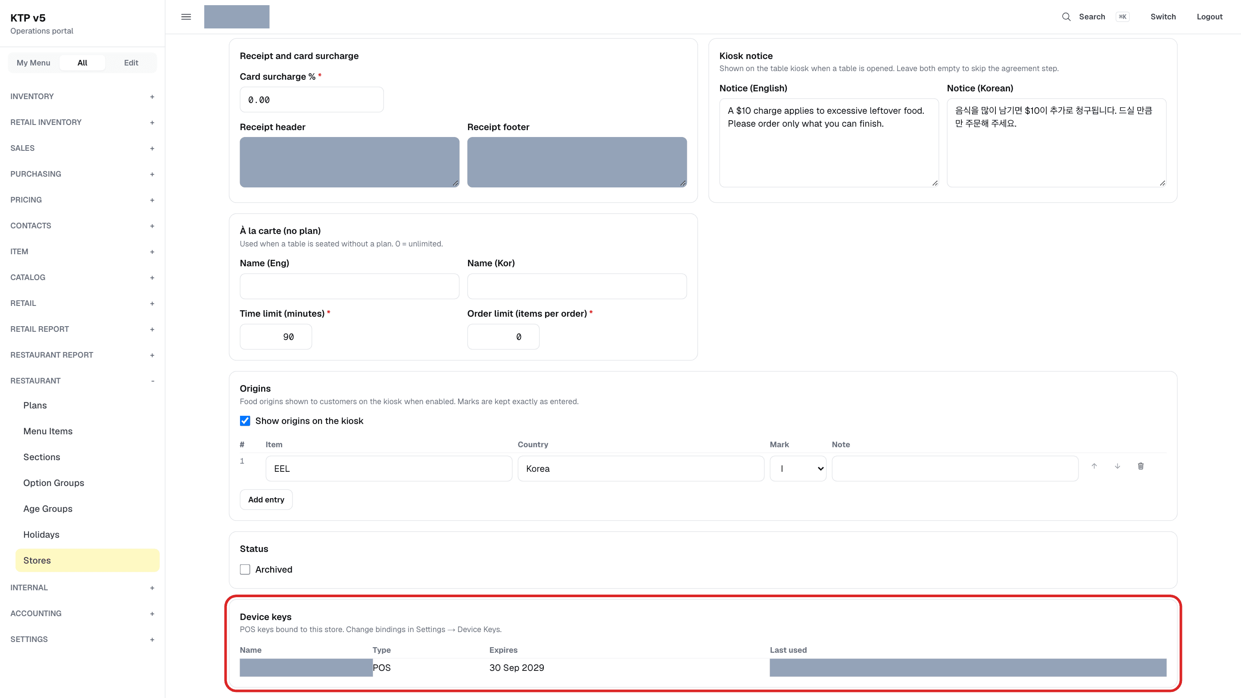Click the Note field for EEL
The width and height of the screenshot is (1241, 698).
(955, 469)
